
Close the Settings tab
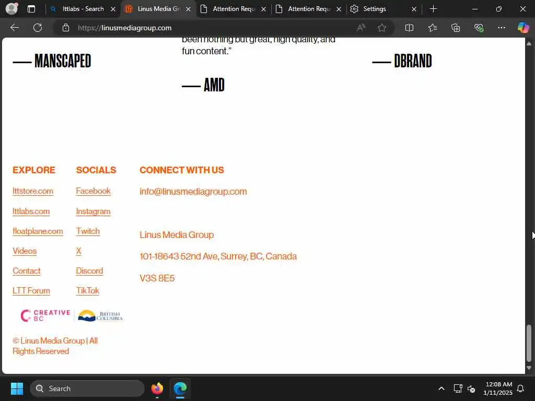414,9
